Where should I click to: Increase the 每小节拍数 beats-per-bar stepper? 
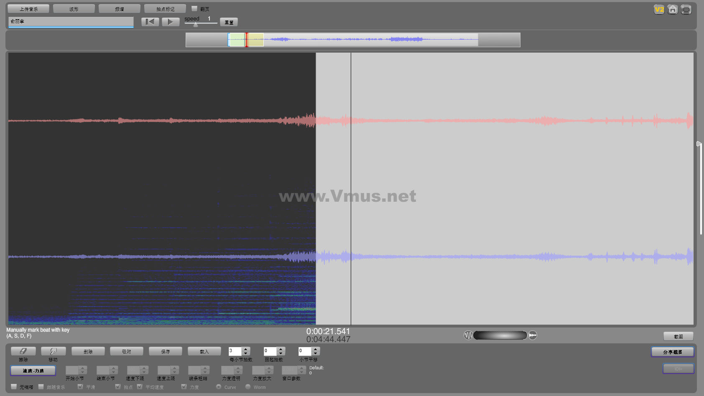tap(246, 349)
